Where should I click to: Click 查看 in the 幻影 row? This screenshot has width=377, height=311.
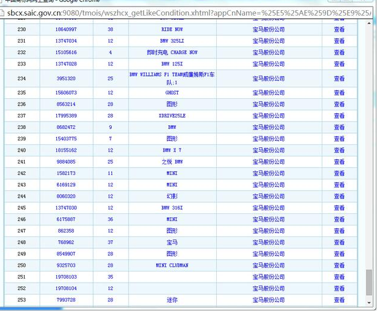pyautogui.click(x=339, y=197)
